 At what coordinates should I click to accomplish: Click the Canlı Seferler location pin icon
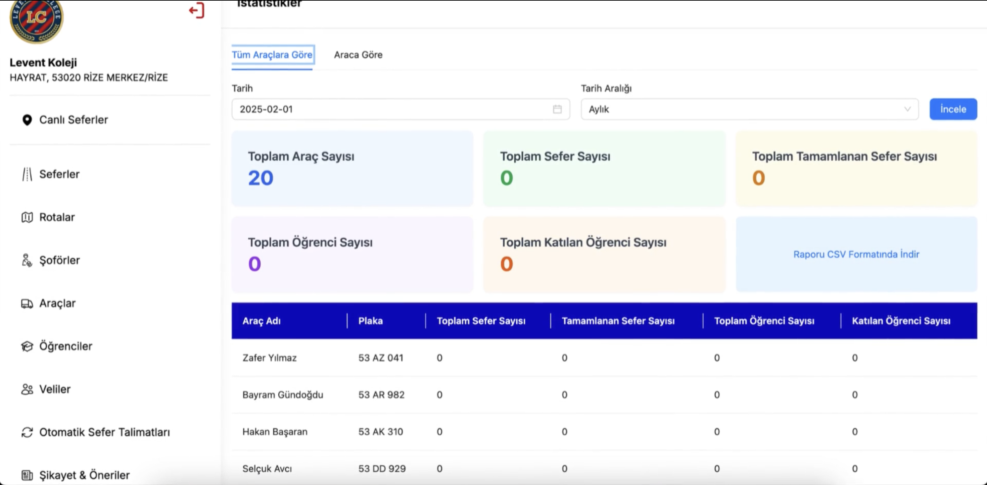(x=27, y=120)
